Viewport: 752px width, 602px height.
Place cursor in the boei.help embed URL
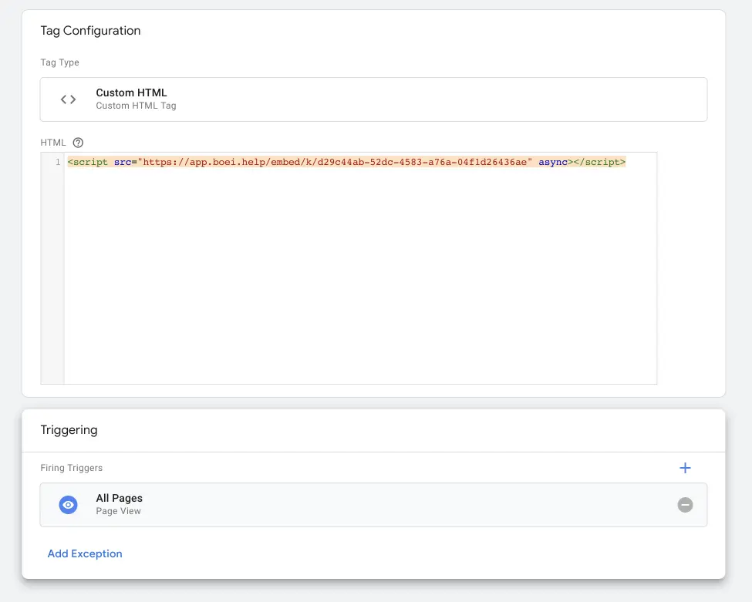[335, 163]
